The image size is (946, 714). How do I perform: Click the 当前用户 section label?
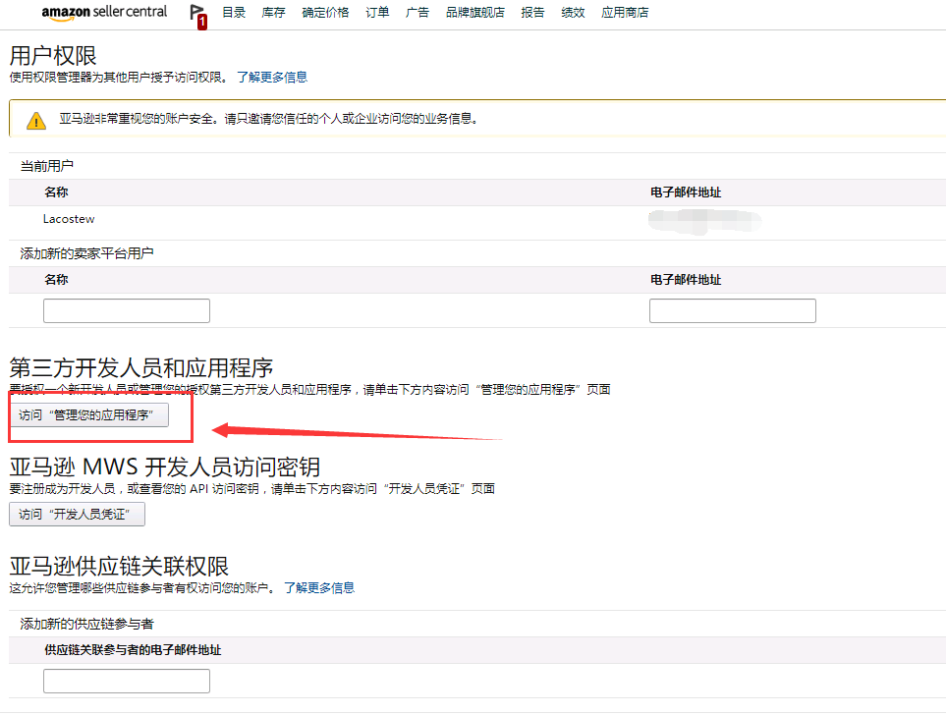[x=47, y=166]
